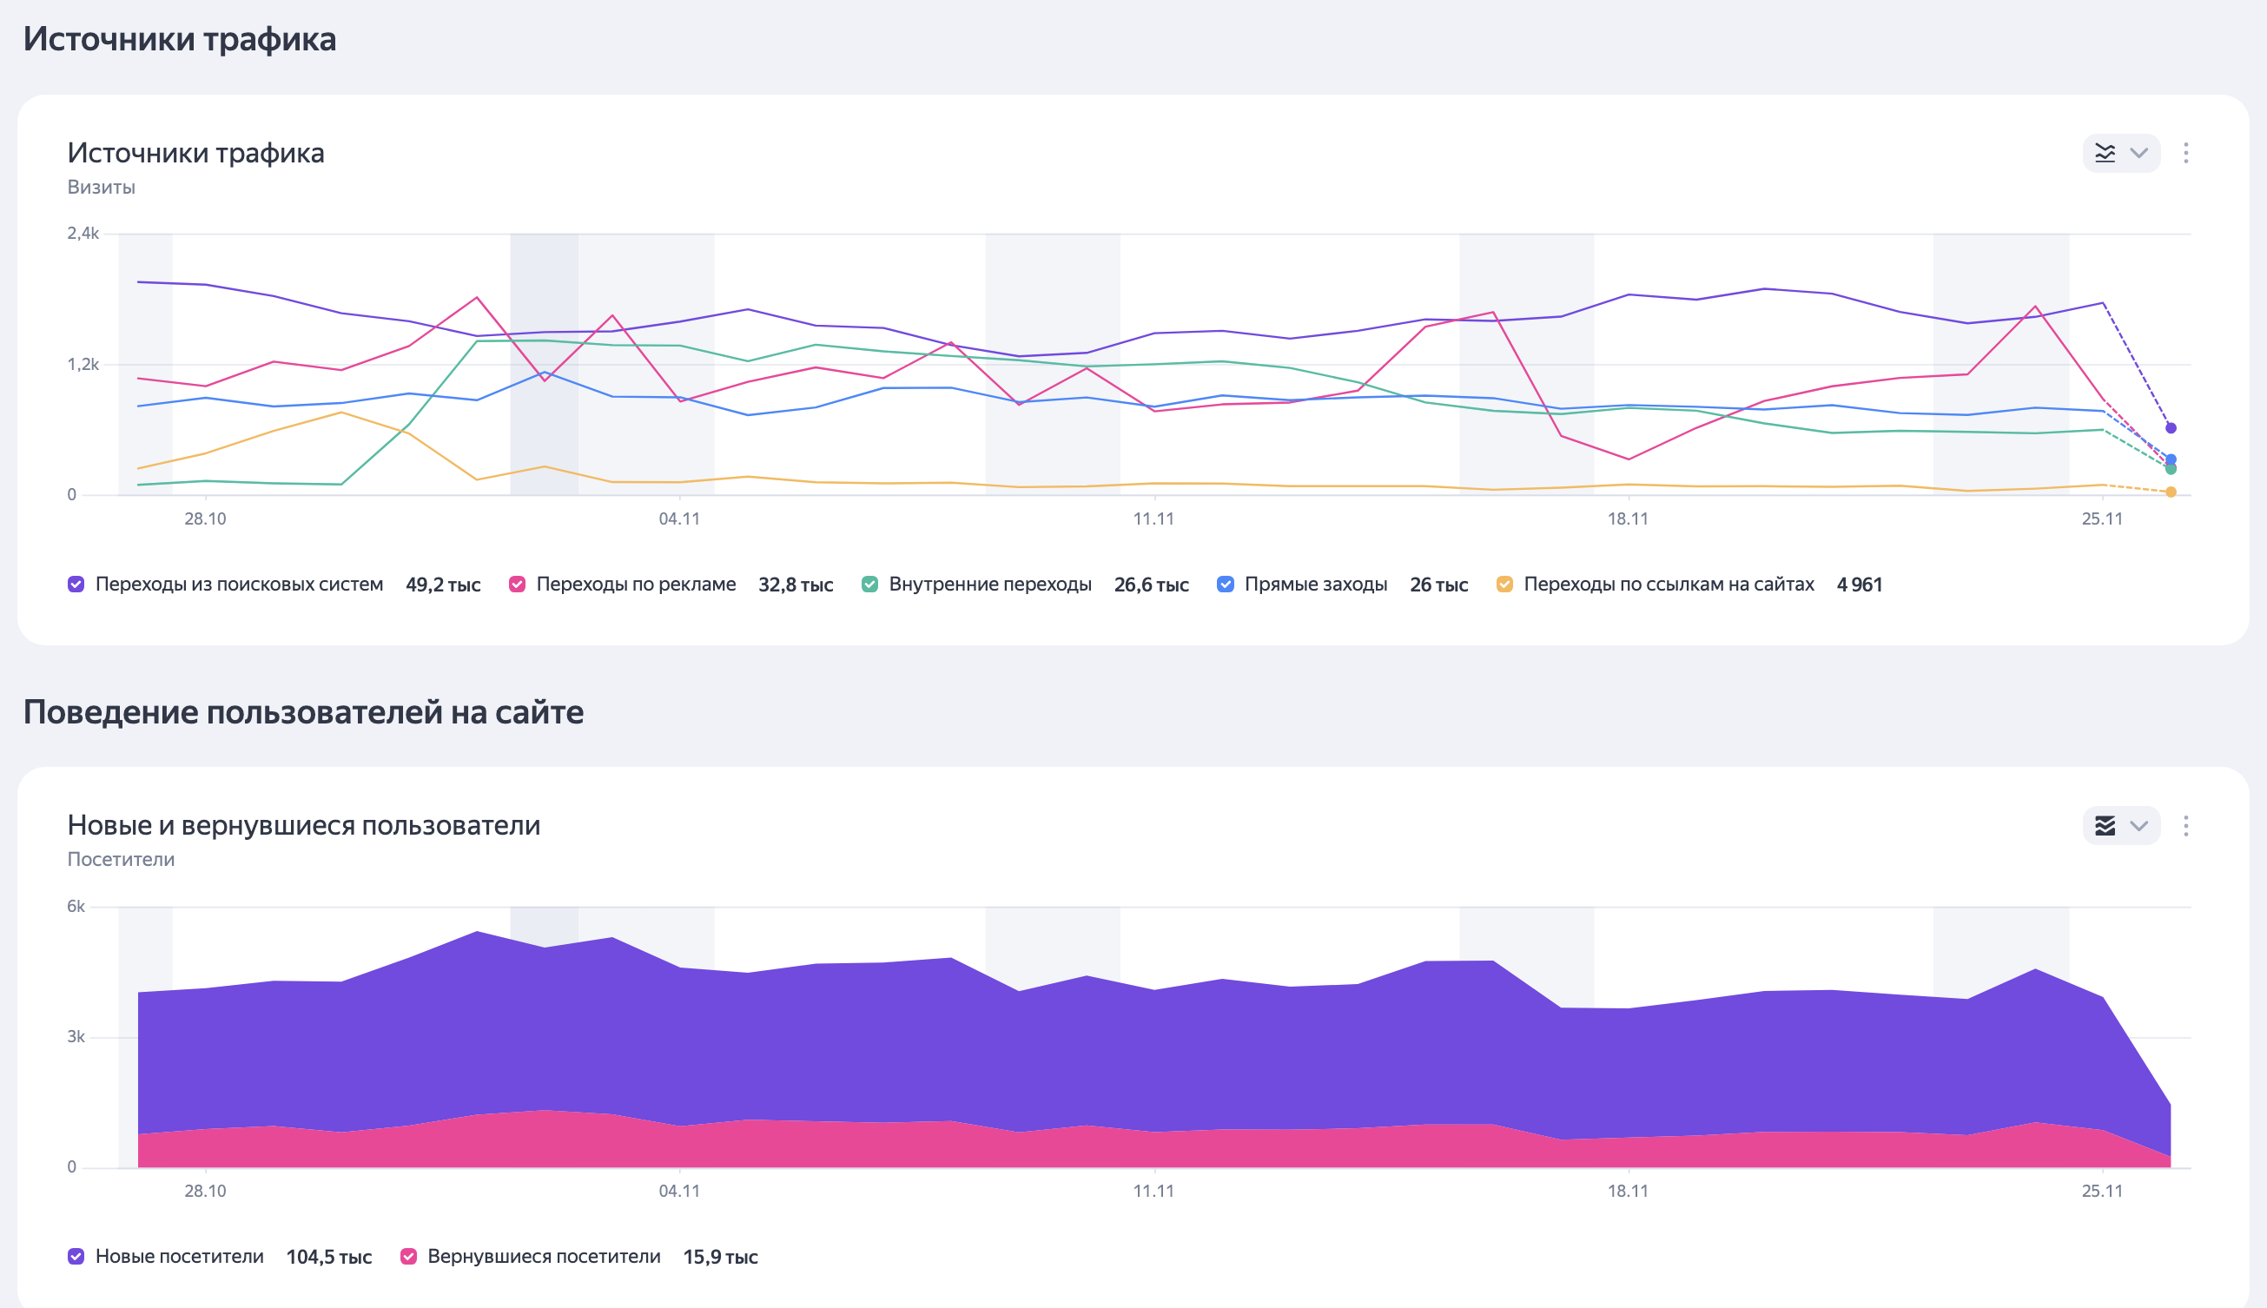The width and height of the screenshot is (2267, 1308).
Task: Open chart type dropdown chevron for Источники трафика
Action: point(2138,153)
